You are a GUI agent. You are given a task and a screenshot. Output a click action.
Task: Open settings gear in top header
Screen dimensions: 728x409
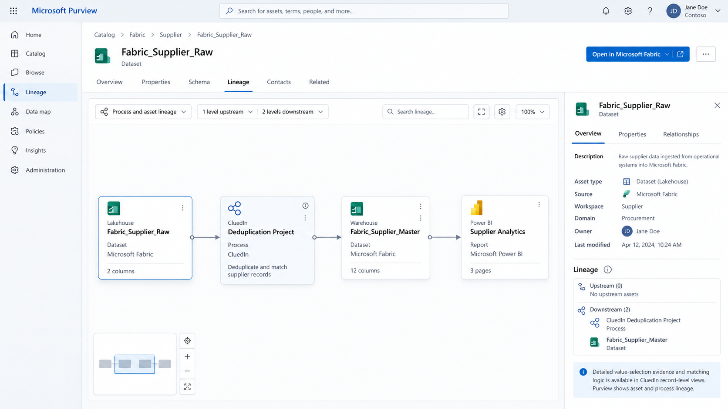point(628,11)
